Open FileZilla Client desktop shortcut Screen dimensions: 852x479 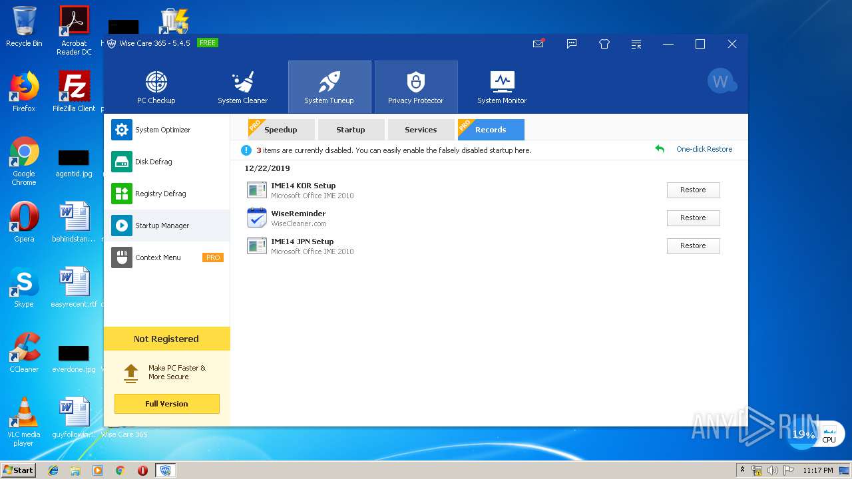[74, 92]
